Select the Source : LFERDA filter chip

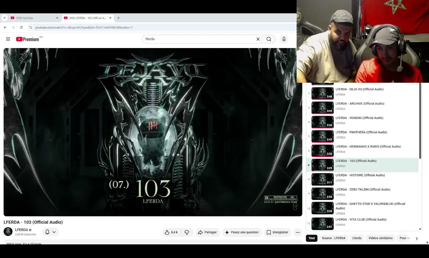point(333,238)
